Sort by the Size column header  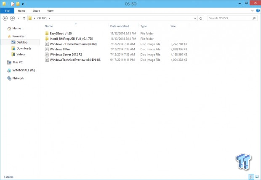[x=173, y=26]
